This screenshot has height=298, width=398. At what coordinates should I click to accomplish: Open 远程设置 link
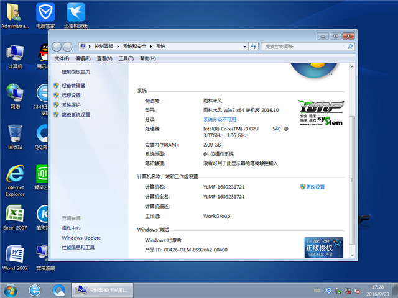[x=71, y=95]
